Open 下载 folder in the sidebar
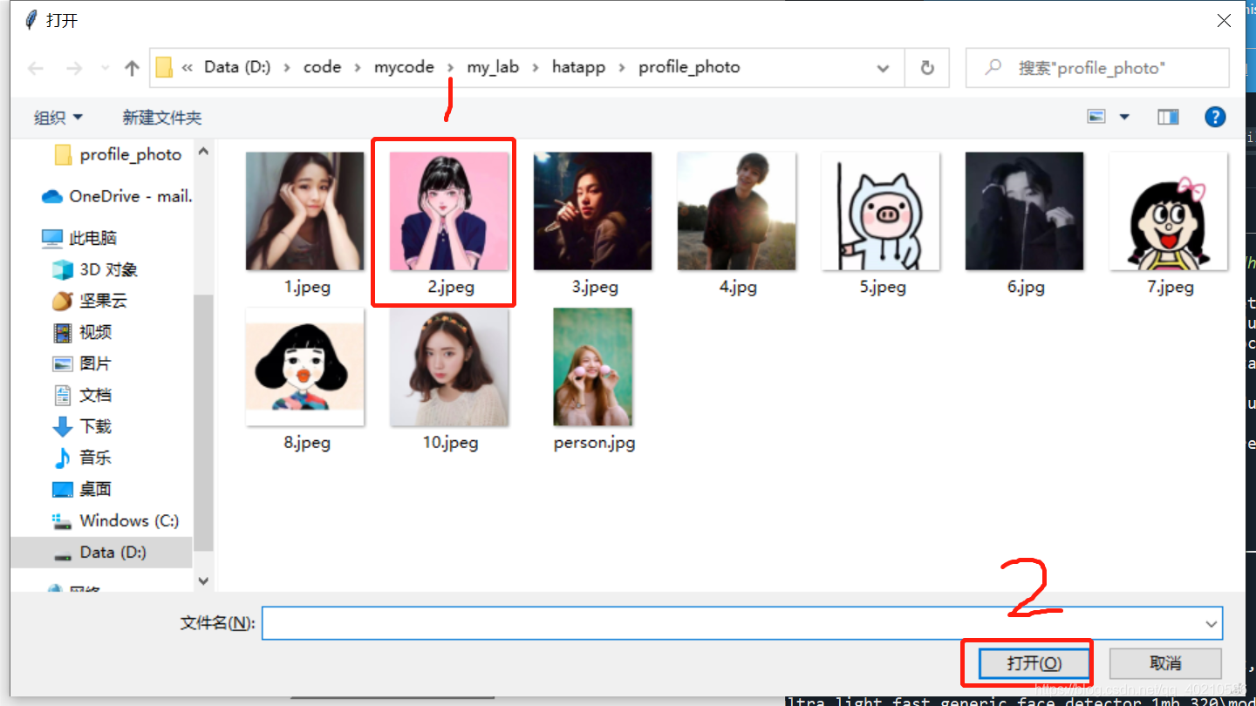 [x=82, y=426]
